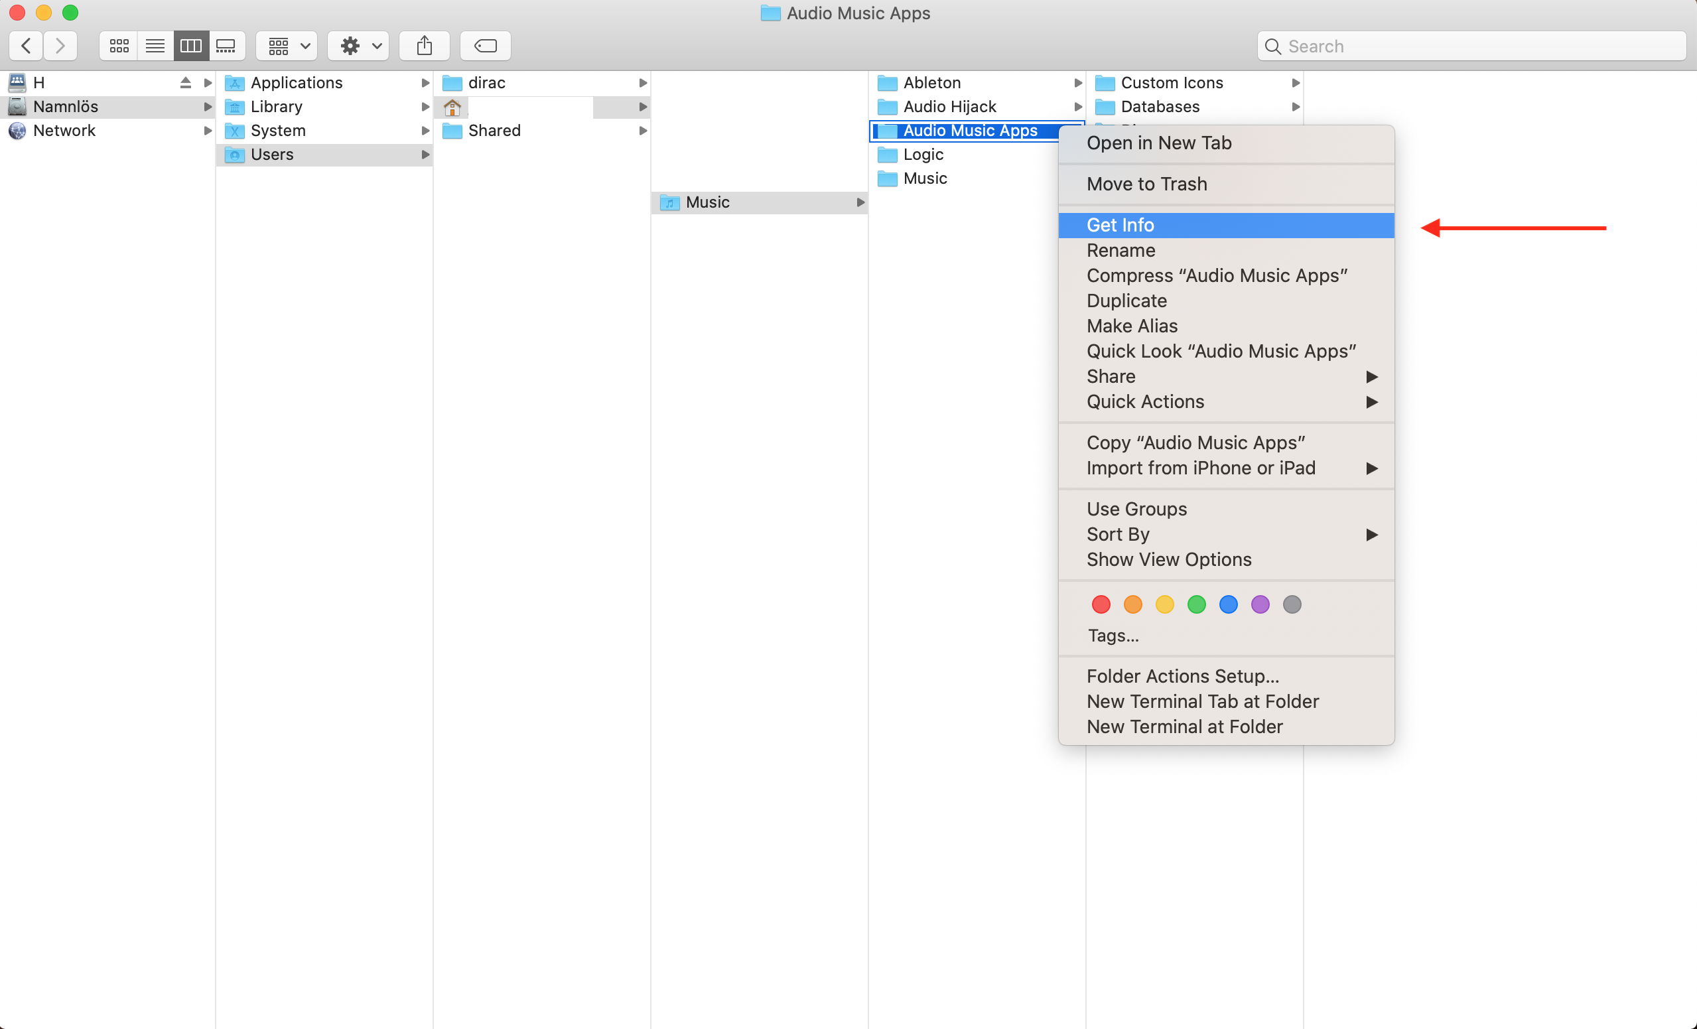
Task: Choose Quick Look "Audio Music Apps"
Action: click(x=1227, y=351)
